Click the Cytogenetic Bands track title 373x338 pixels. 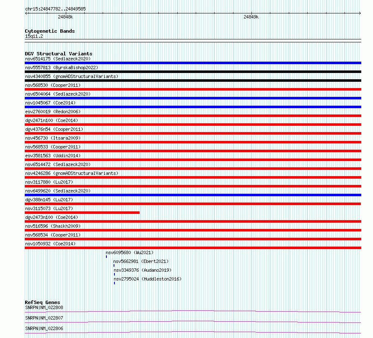click(50, 31)
